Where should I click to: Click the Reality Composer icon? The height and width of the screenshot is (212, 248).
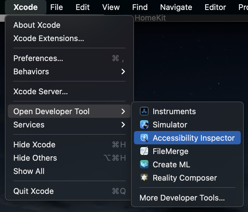click(x=144, y=178)
